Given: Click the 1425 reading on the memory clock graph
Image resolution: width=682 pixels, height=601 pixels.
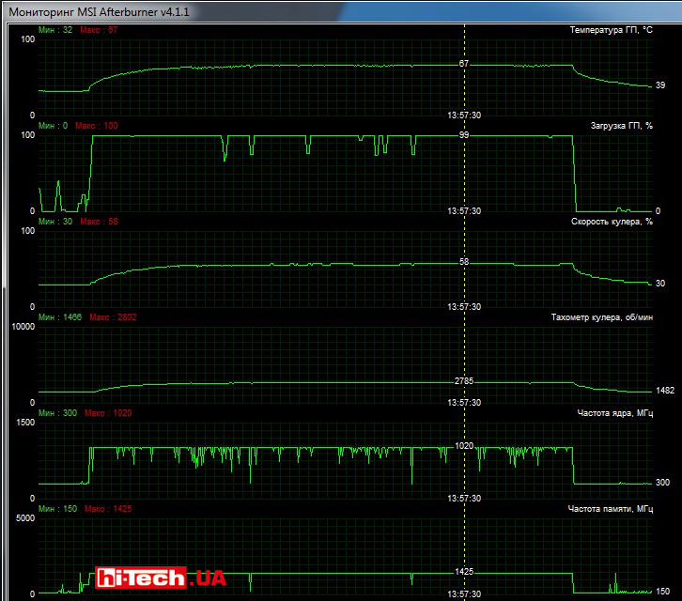Looking at the screenshot, I should click(464, 572).
